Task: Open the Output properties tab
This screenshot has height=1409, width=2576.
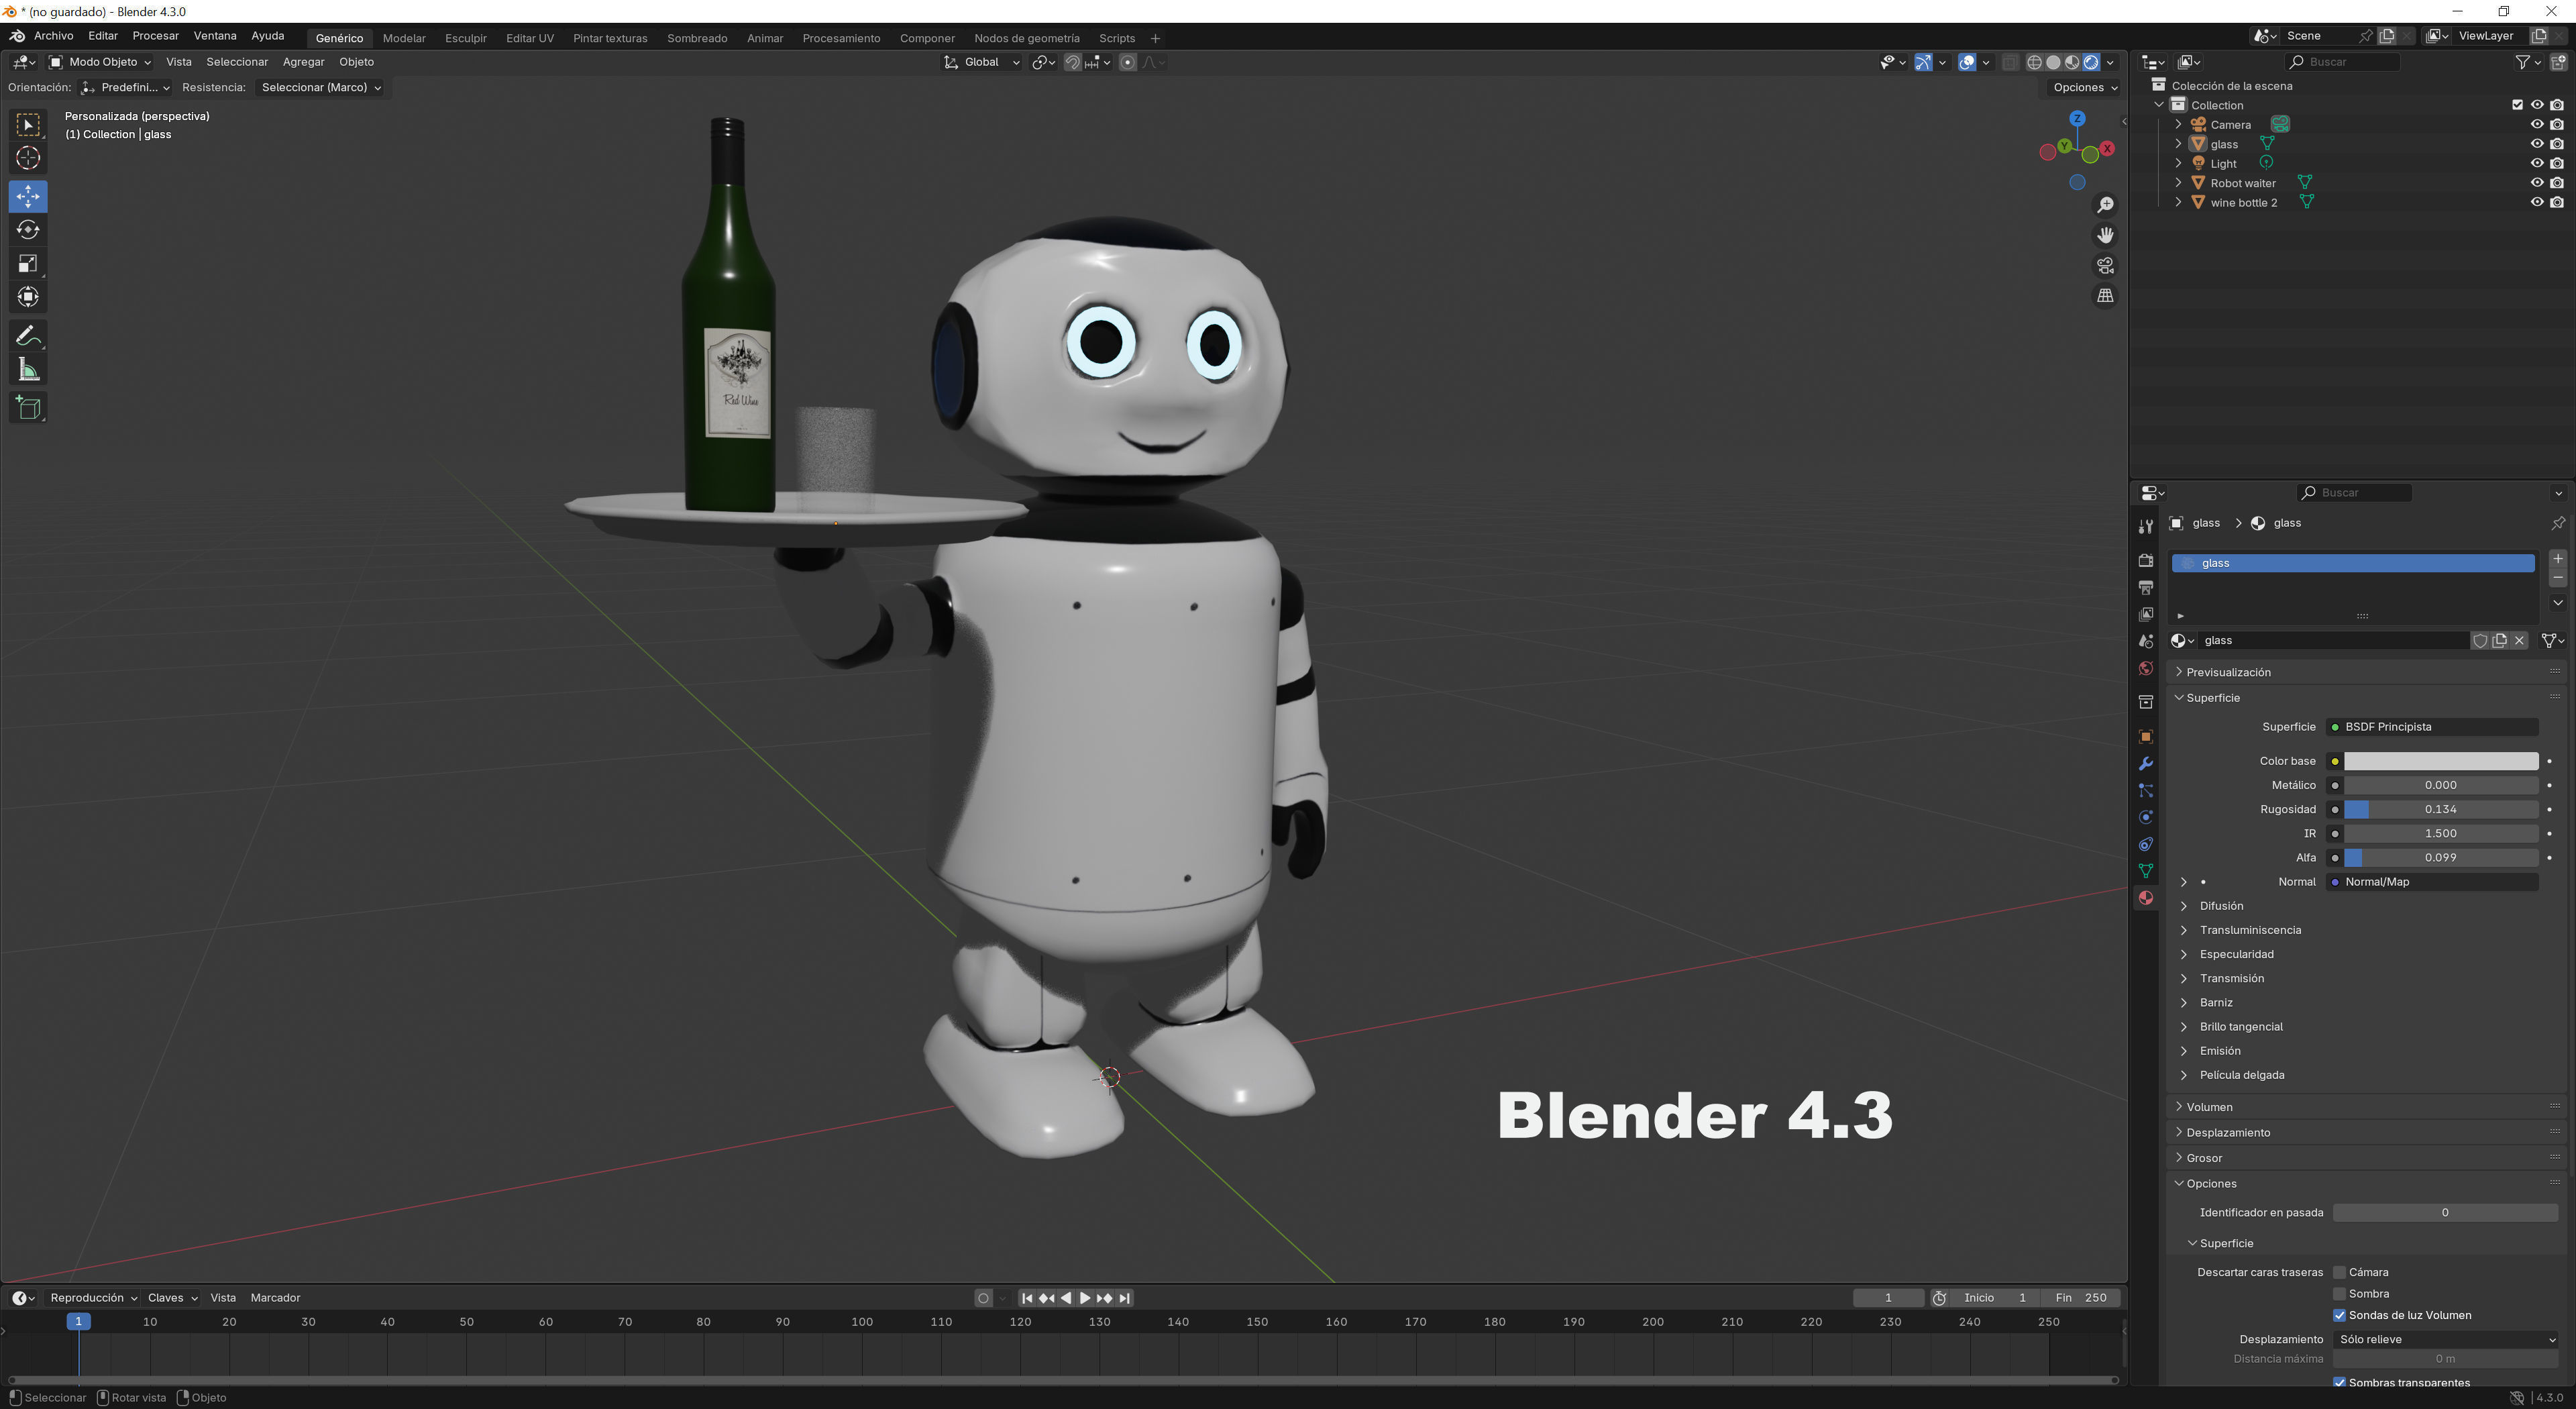Action: [x=2145, y=587]
